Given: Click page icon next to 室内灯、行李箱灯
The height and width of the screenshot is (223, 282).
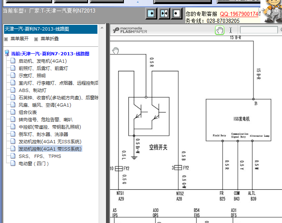Looking at the screenshot, I should pyautogui.click(x=13, y=83).
